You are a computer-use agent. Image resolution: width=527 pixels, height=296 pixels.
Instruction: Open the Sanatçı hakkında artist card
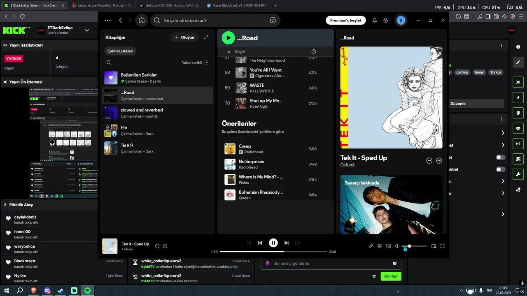click(x=391, y=204)
